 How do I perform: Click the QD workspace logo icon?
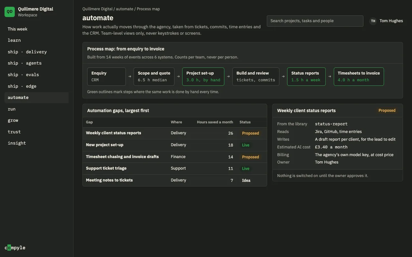click(x=10, y=12)
